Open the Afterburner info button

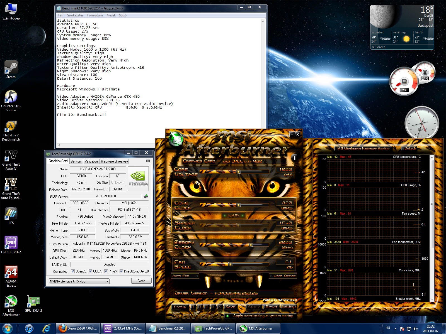coord(294,158)
